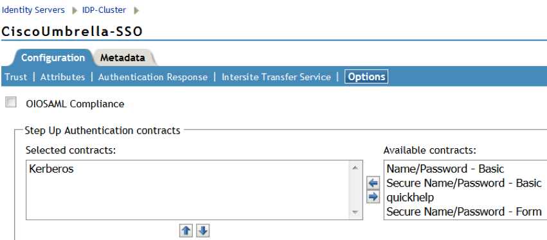The image size is (547, 240).
Task: Click scrollbar up arrow in Selected contracts
Action: 355,169
